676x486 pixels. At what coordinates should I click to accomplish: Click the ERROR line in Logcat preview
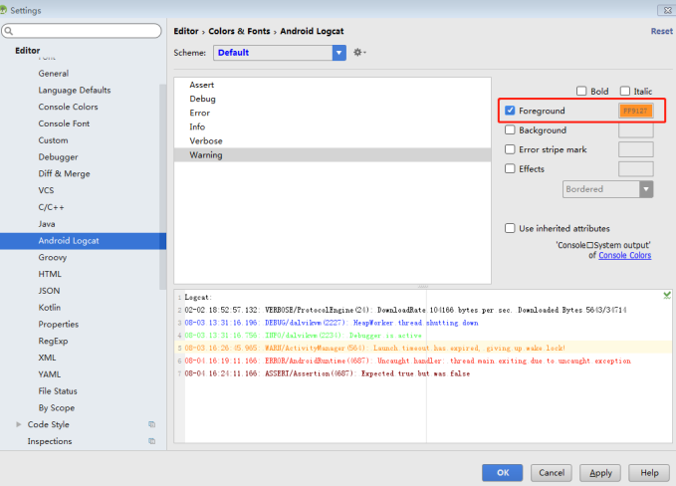point(407,361)
